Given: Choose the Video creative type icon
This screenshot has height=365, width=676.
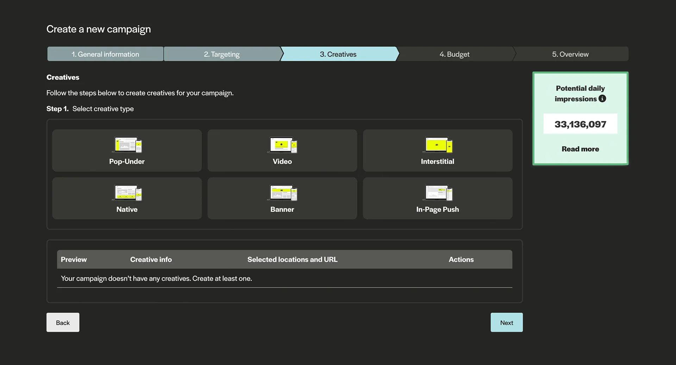Looking at the screenshot, I should click(282, 145).
